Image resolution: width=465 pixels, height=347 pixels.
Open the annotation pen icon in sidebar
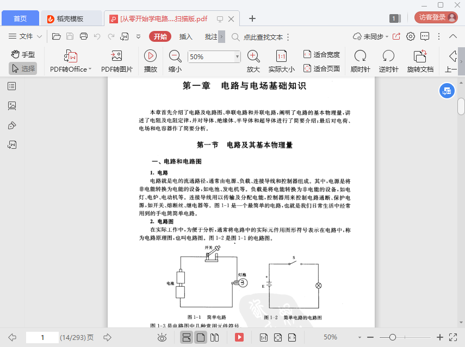coord(12,125)
